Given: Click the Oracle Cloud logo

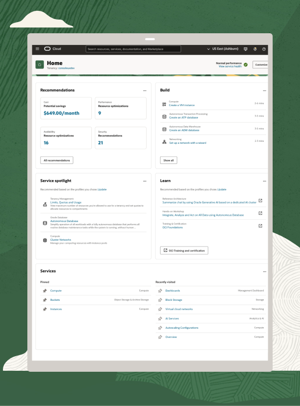Looking at the screenshot, I should [x=52, y=49].
